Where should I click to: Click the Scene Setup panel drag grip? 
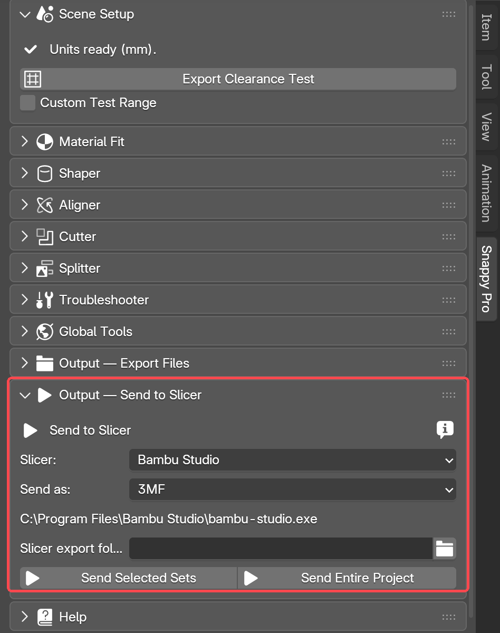[449, 14]
